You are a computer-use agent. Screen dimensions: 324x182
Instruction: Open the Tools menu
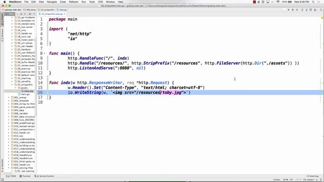(x=92, y=2)
